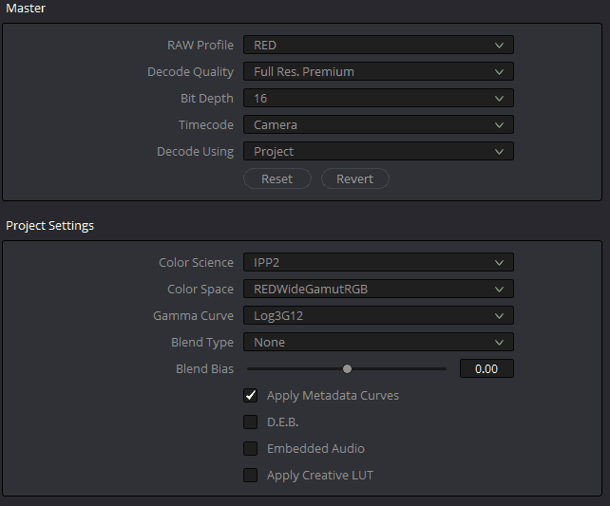This screenshot has width=610, height=506.
Task: Click the Blend Bias slider handle
Action: click(347, 368)
